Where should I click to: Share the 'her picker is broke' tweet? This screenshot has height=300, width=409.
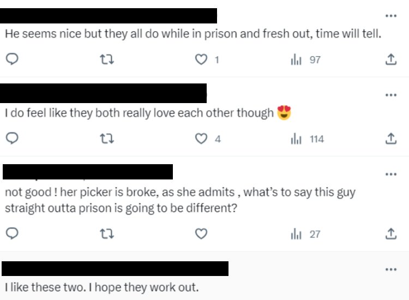click(391, 234)
